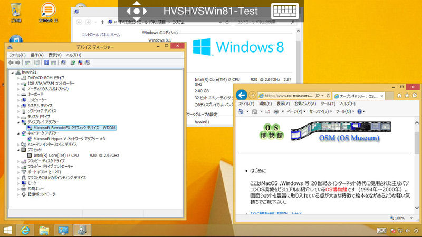Toggle the console tree icon in Device Manager toolbar
This screenshot has width=422, height=237.
click(x=27, y=63)
